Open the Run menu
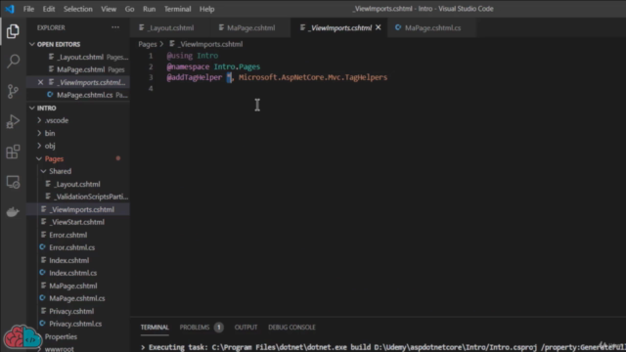This screenshot has height=352, width=626. coord(149,9)
